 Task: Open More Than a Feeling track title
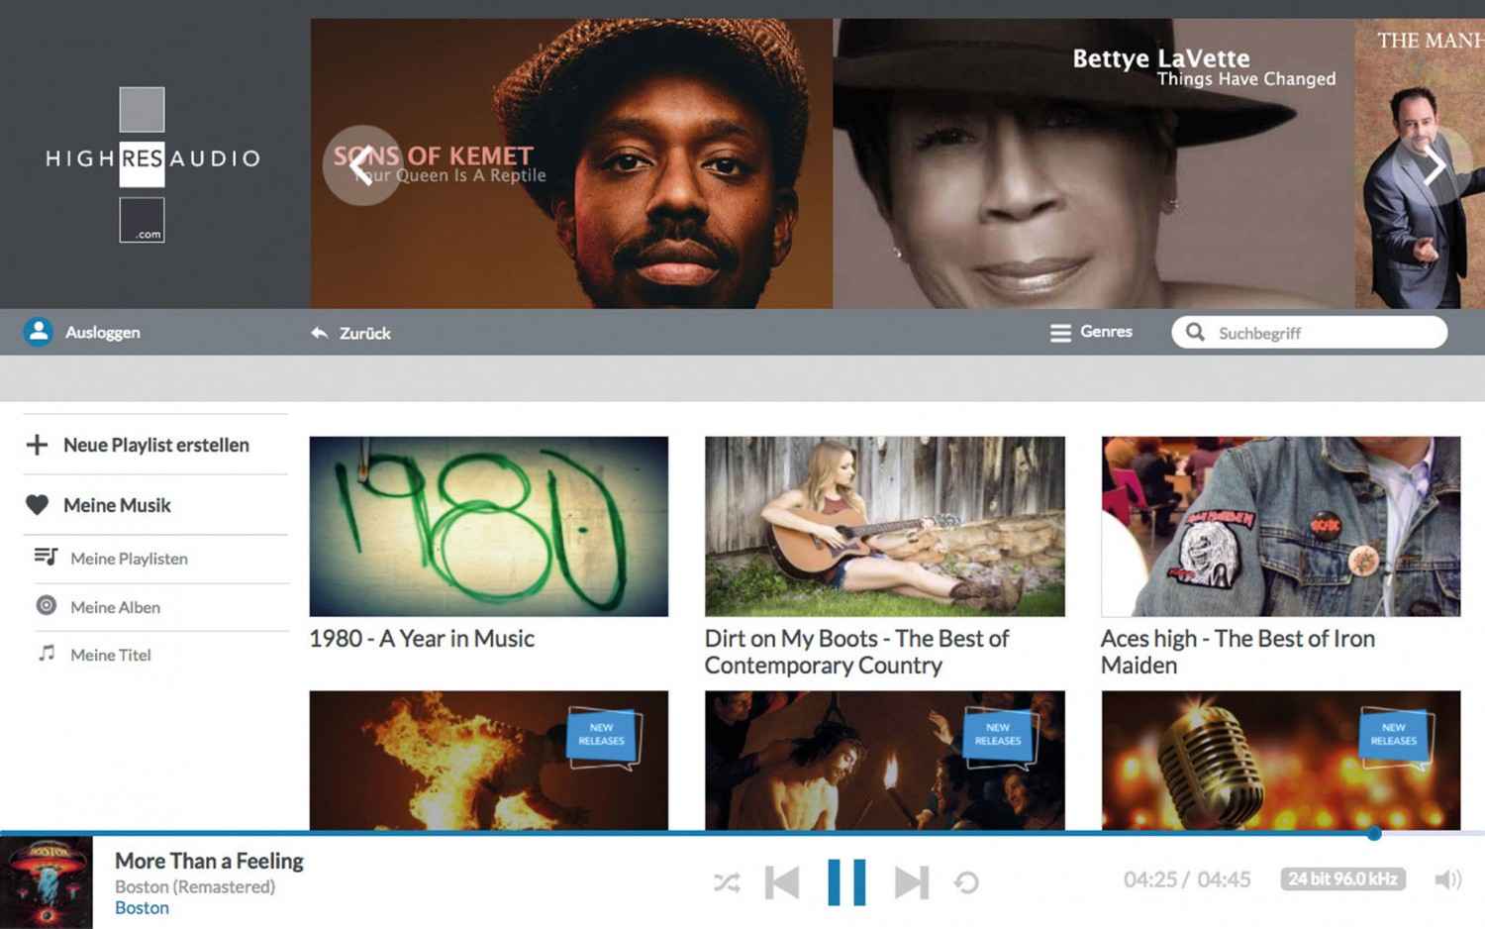[209, 862]
